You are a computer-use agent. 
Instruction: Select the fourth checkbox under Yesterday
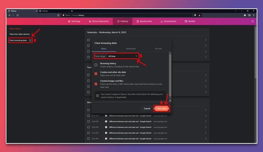point(88,57)
